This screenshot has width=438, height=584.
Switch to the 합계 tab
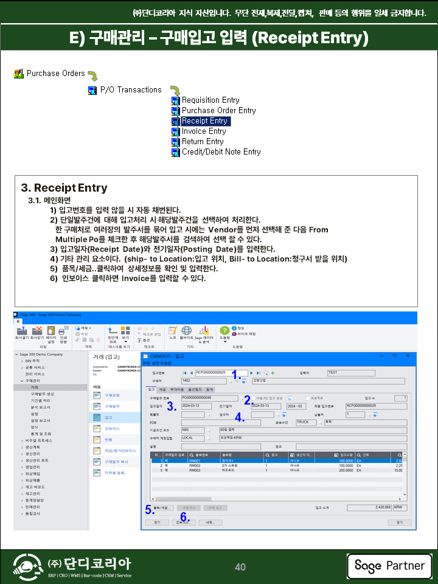pos(209,389)
